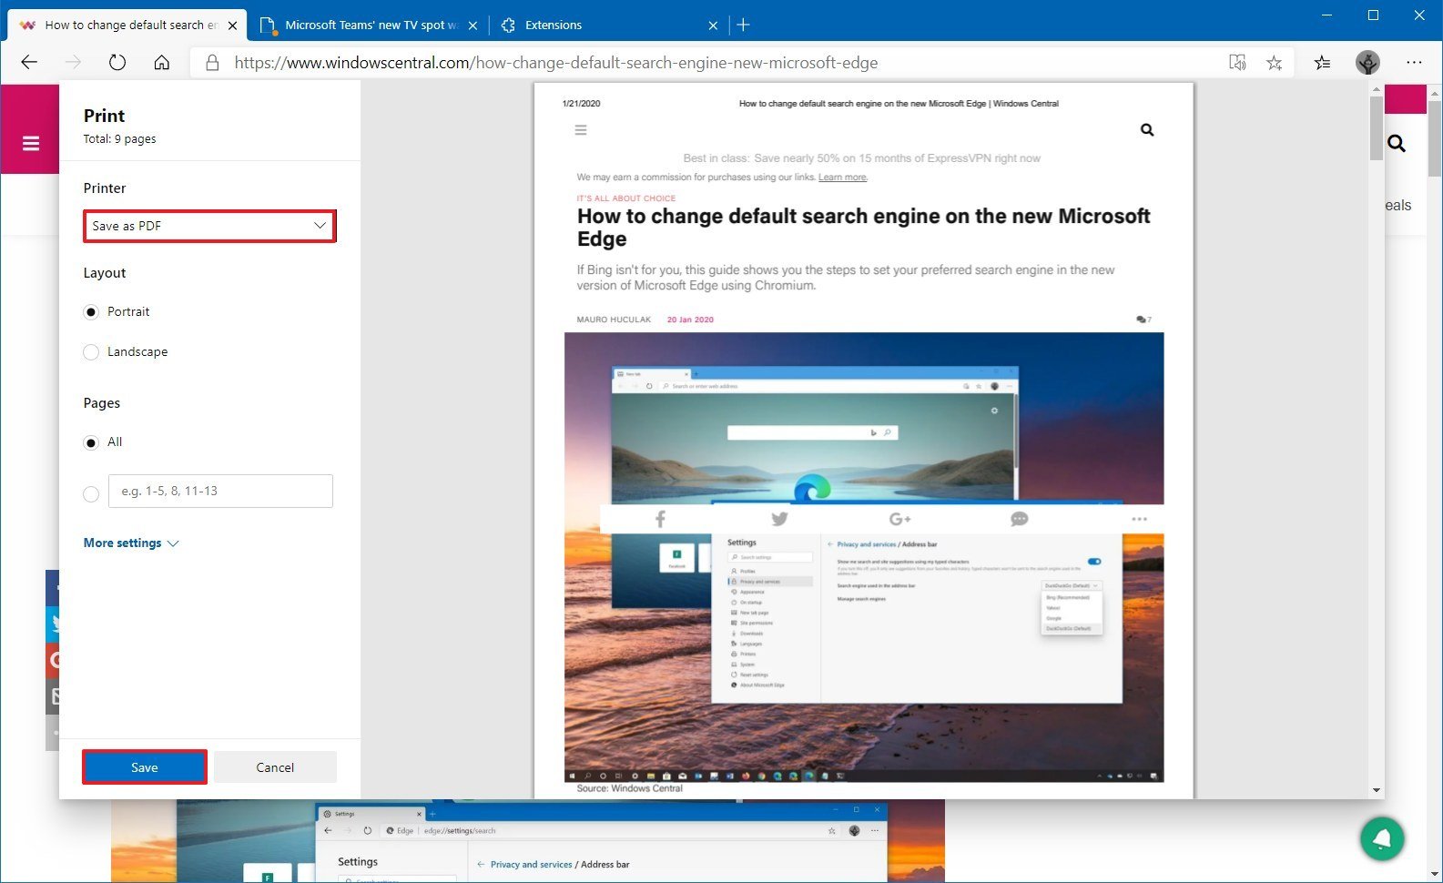
Task: Open a new tab with the plus button
Action: pyautogui.click(x=743, y=25)
